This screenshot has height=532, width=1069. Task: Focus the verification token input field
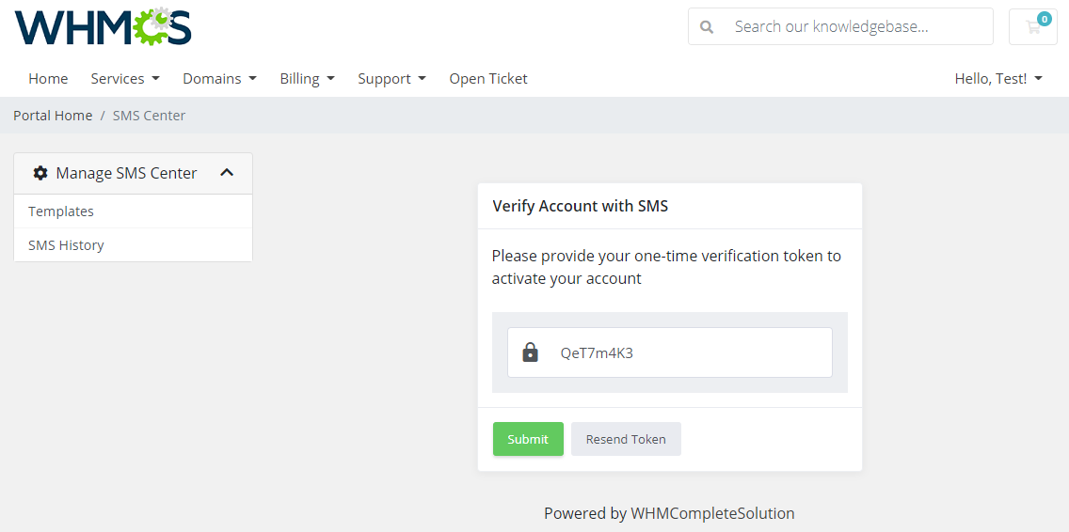[687, 353]
